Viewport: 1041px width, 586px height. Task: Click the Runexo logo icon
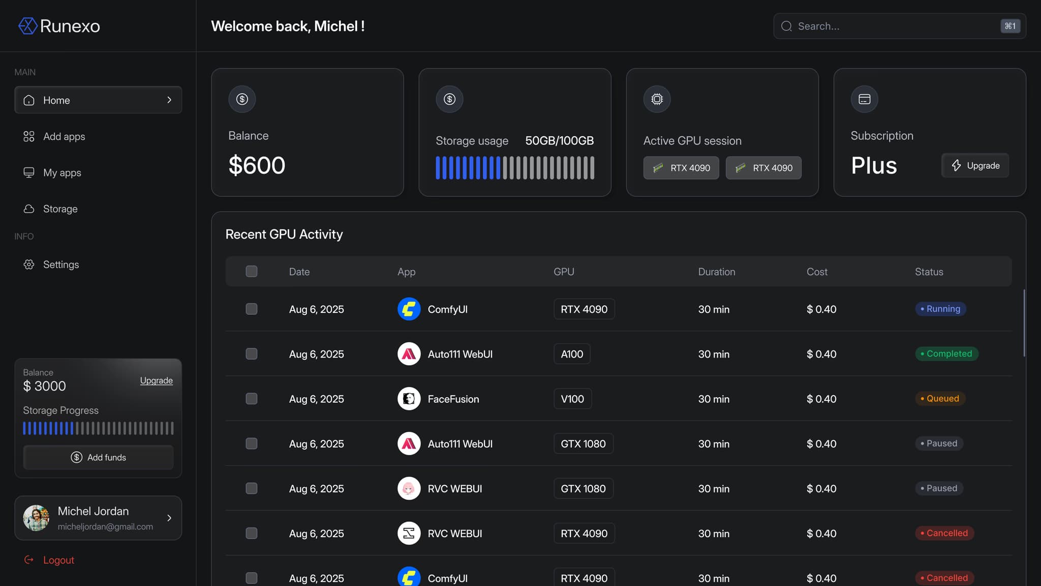(x=28, y=26)
